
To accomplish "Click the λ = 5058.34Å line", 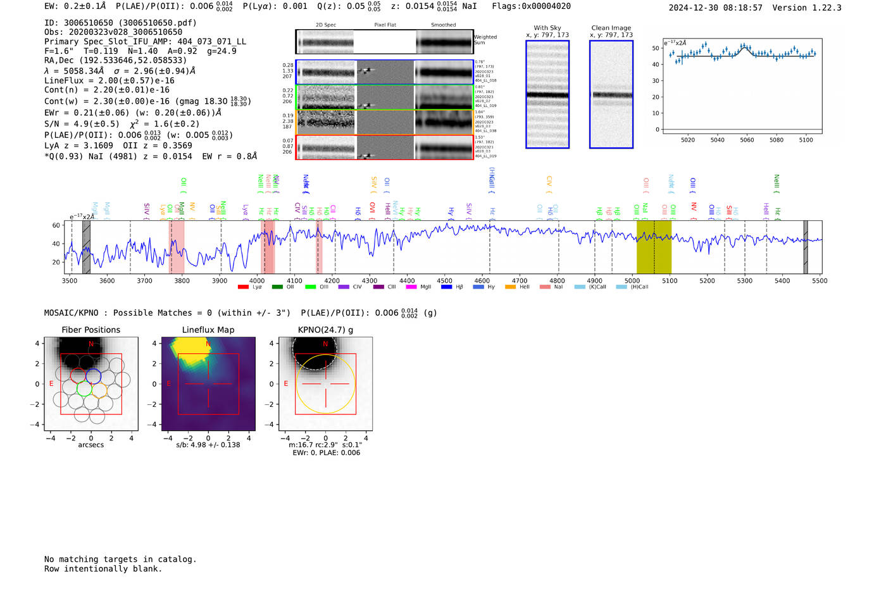I will 120,71.
